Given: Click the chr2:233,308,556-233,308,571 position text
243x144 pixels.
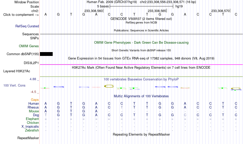Looking at the screenshot, I should tap(168, 2).
